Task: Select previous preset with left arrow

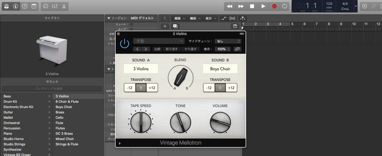Action: [137, 49]
